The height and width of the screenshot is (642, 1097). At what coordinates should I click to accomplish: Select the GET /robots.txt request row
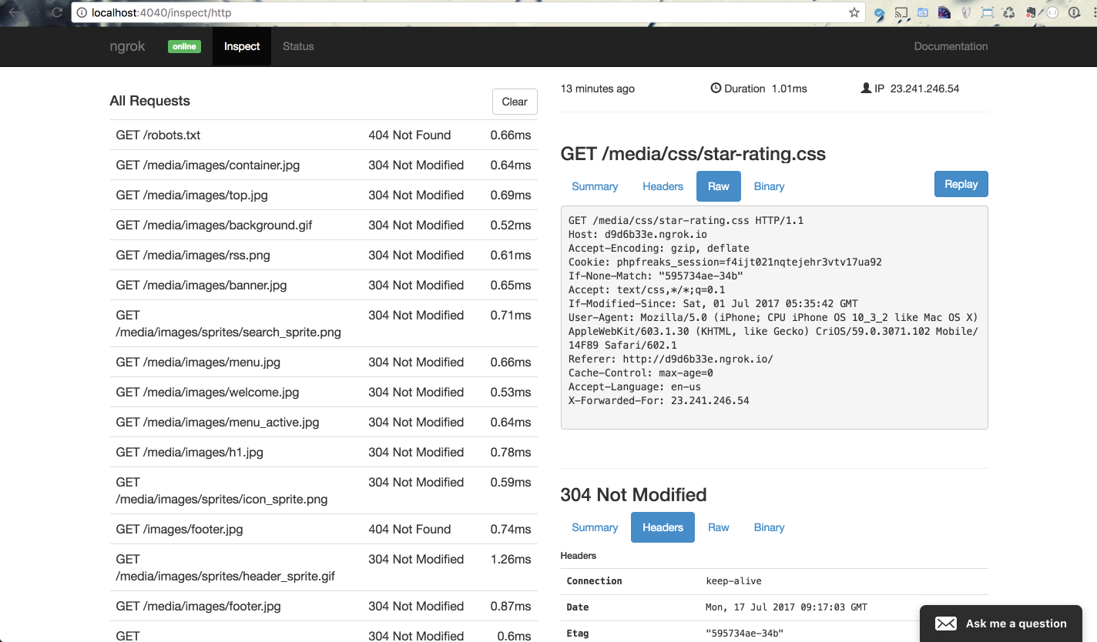coord(324,135)
